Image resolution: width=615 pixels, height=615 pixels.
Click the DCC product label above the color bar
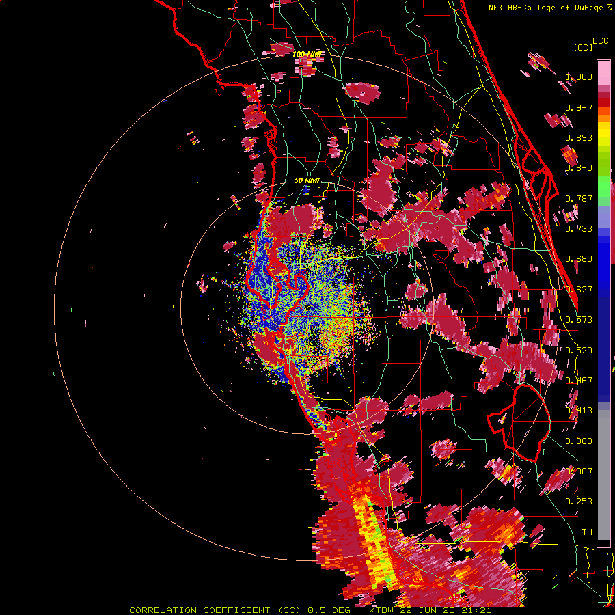[x=601, y=41]
